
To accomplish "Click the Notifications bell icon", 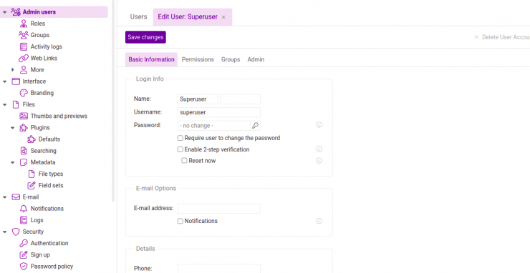I will click(x=24, y=209).
